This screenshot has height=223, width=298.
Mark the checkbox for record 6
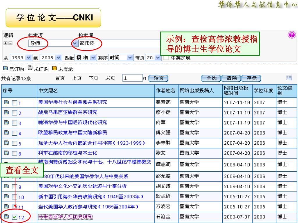tap(15, 153)
